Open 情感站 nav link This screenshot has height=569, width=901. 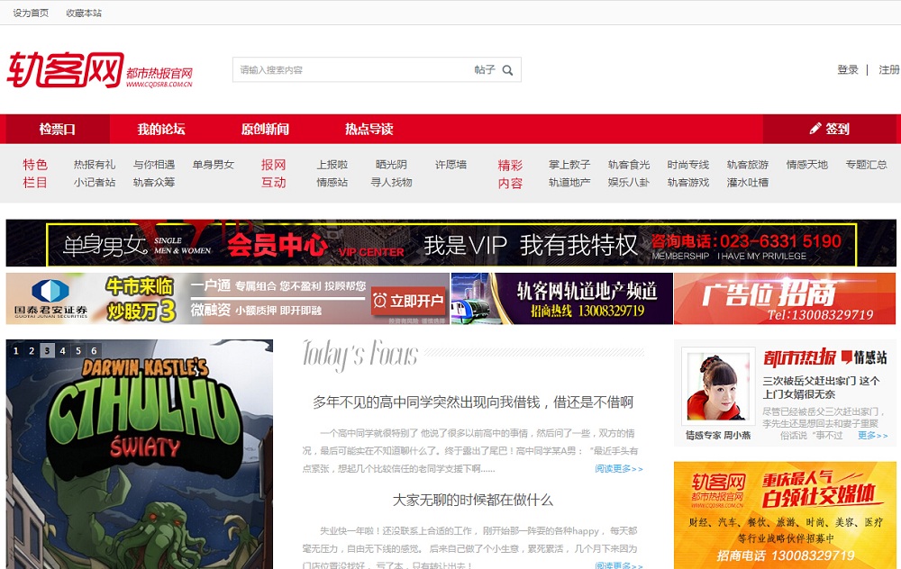click(x=332, y=183)
